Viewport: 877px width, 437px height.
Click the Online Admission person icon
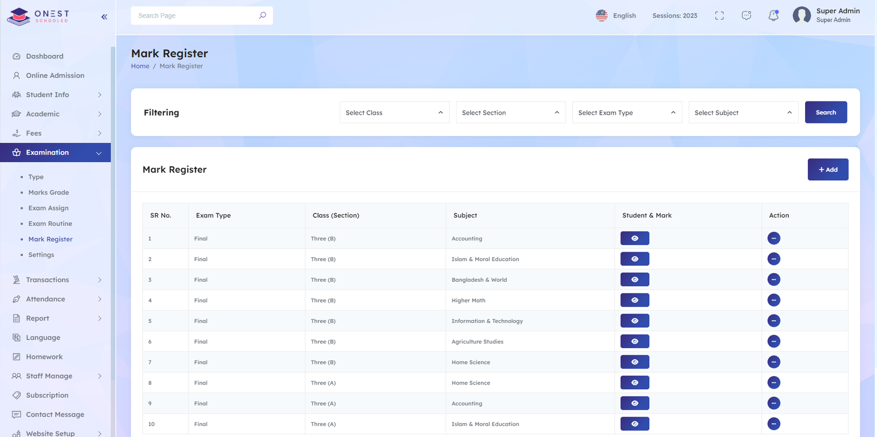point(16,75)
